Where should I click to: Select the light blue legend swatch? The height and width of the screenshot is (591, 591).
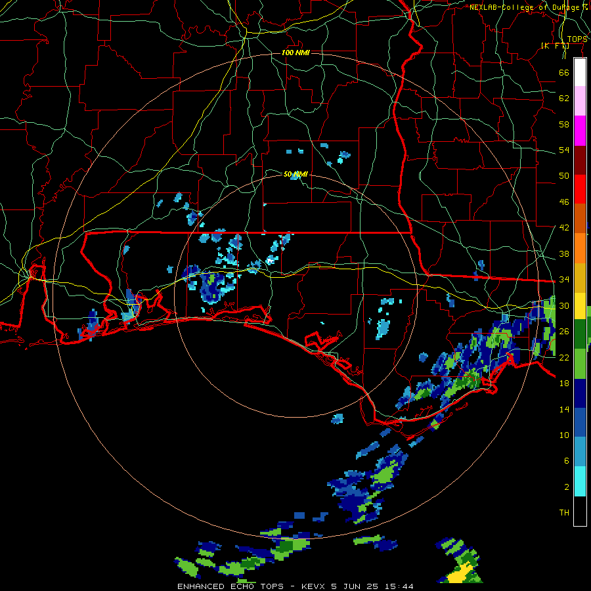[580, 452]
